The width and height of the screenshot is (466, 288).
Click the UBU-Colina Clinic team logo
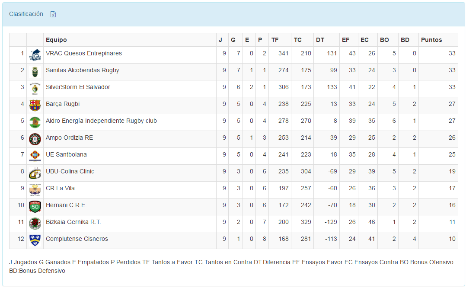(35, 173)
